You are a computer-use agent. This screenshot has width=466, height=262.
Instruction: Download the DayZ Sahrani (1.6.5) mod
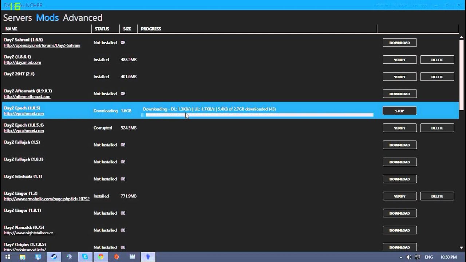(x=399, y=43)
